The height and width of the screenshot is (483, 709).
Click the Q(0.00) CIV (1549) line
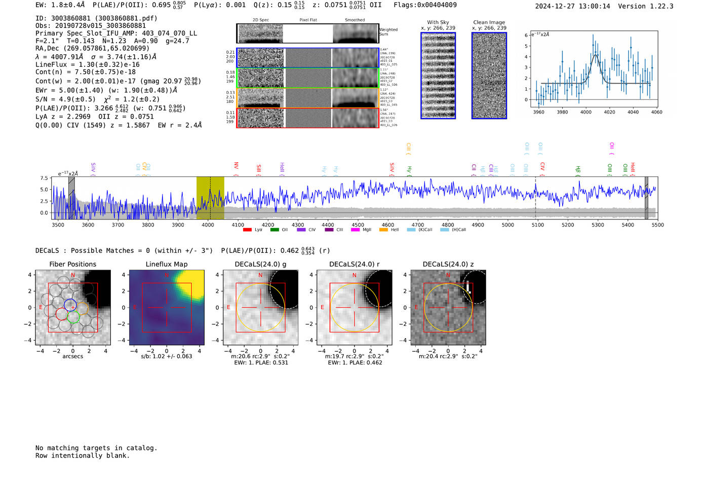[119, 125]
